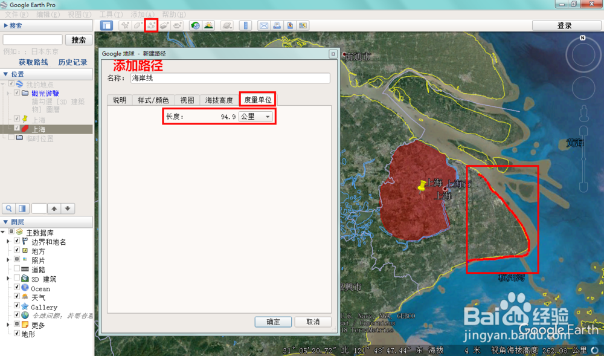
Task: Switch to the 海拔高度 tab
Action: (219, 100)
